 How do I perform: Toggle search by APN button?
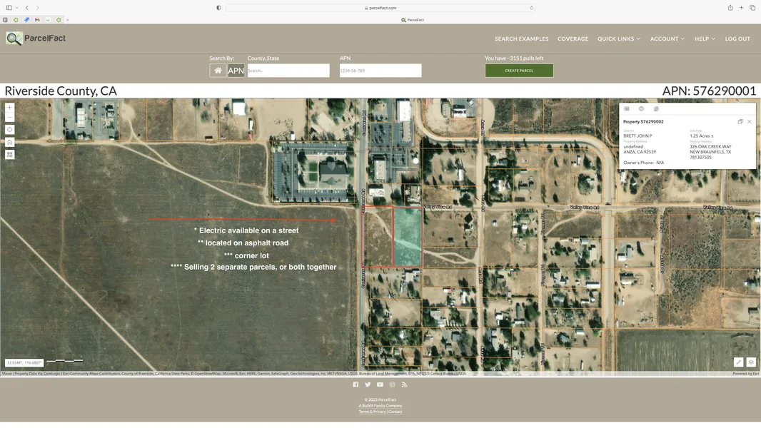[x=236, y=71]
